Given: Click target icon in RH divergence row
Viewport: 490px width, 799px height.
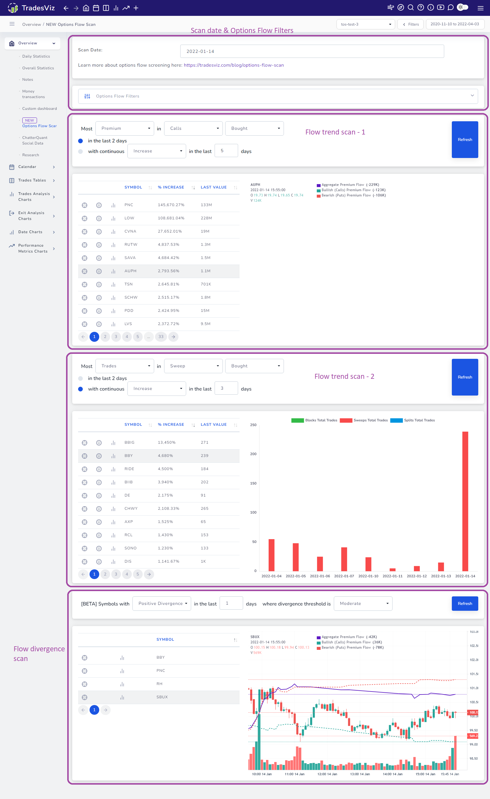Looking at the screenshot, I should (84, 684).
